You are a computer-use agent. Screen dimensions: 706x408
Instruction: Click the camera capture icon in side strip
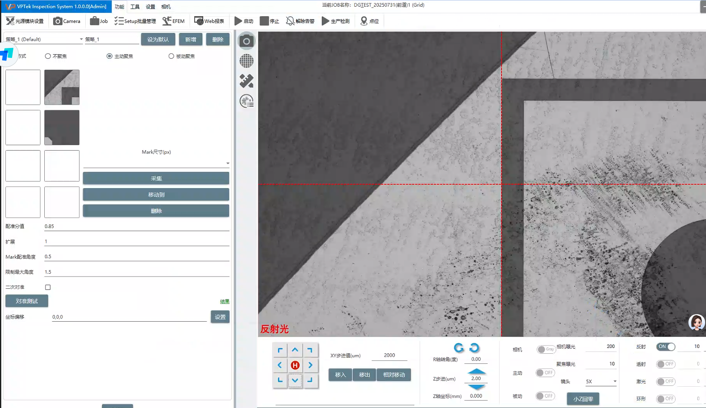[x=246, y=41]
